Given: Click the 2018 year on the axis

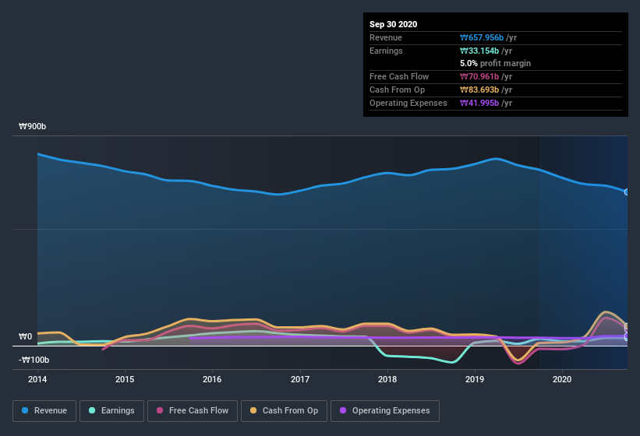Looking at the screenshot, I should [387, 379].
